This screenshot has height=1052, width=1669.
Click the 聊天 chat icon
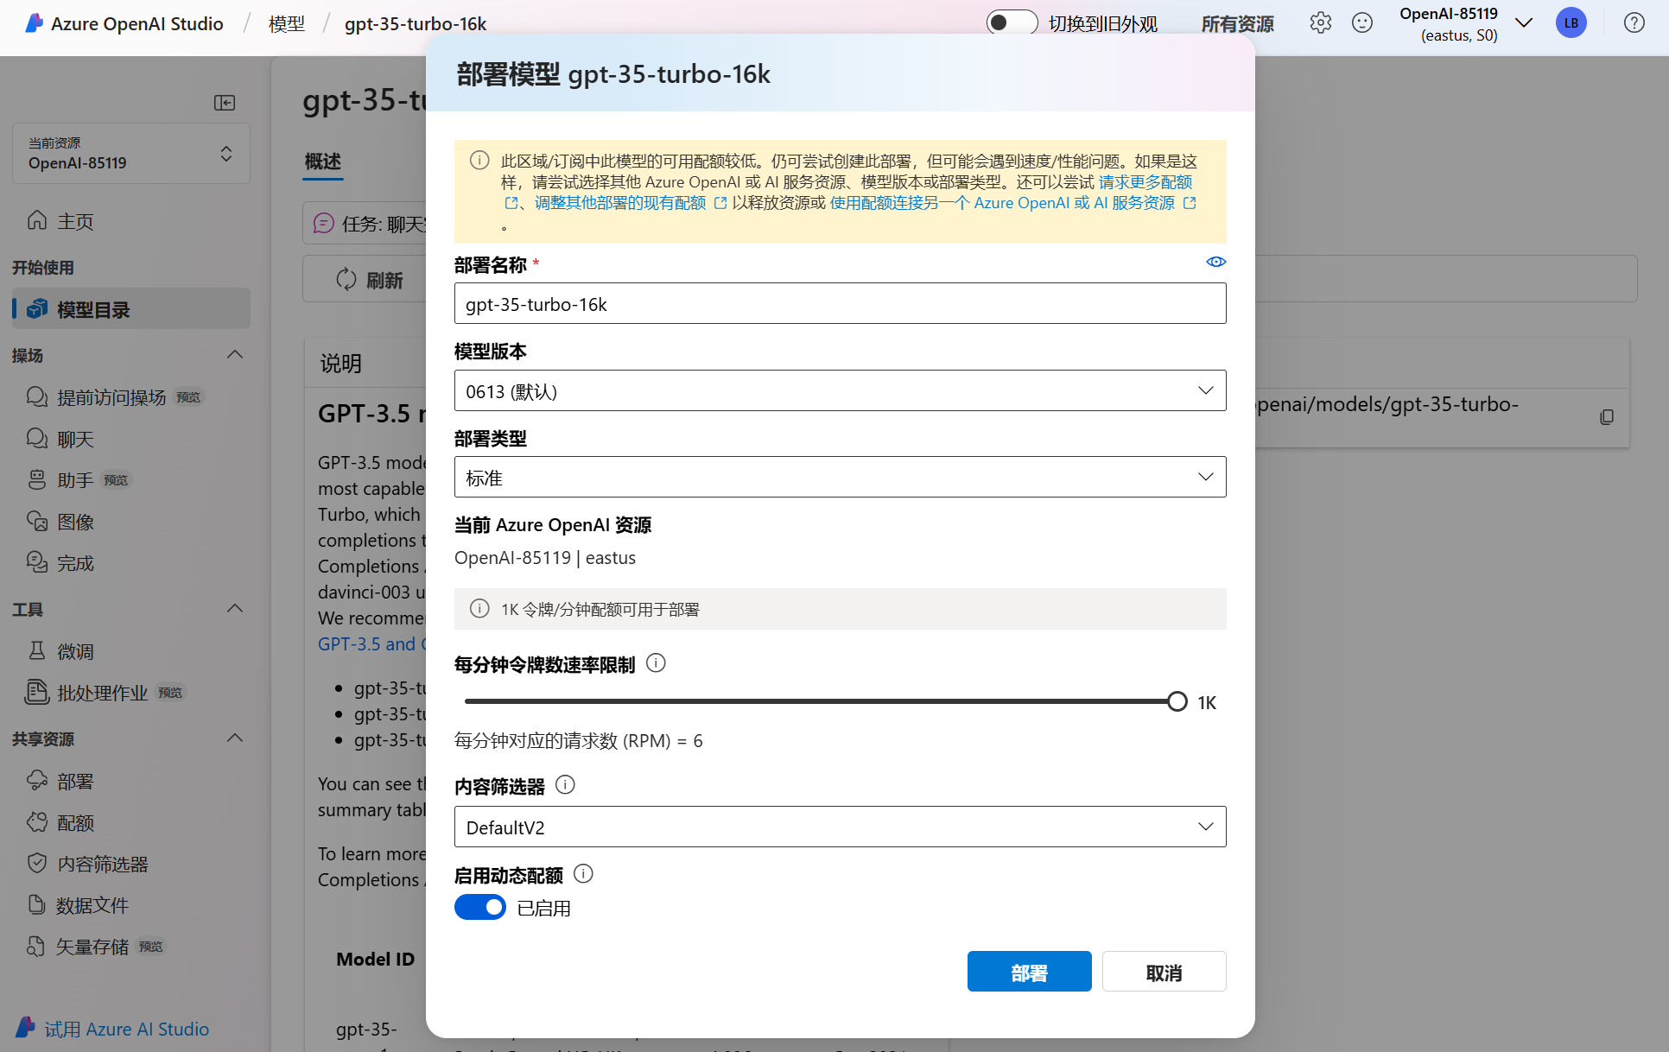(x=37, y=439)
